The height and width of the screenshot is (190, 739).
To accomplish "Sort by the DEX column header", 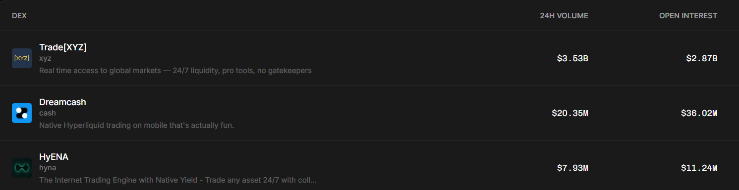I will point(19,16).
